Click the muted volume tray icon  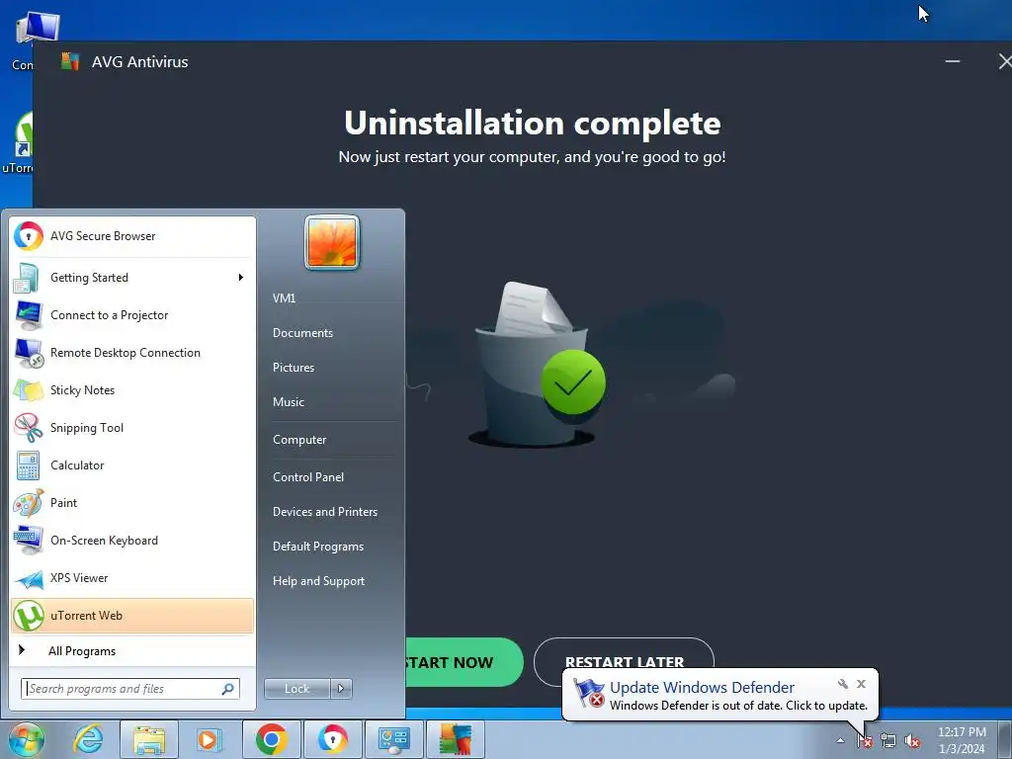tap(912, 741)
